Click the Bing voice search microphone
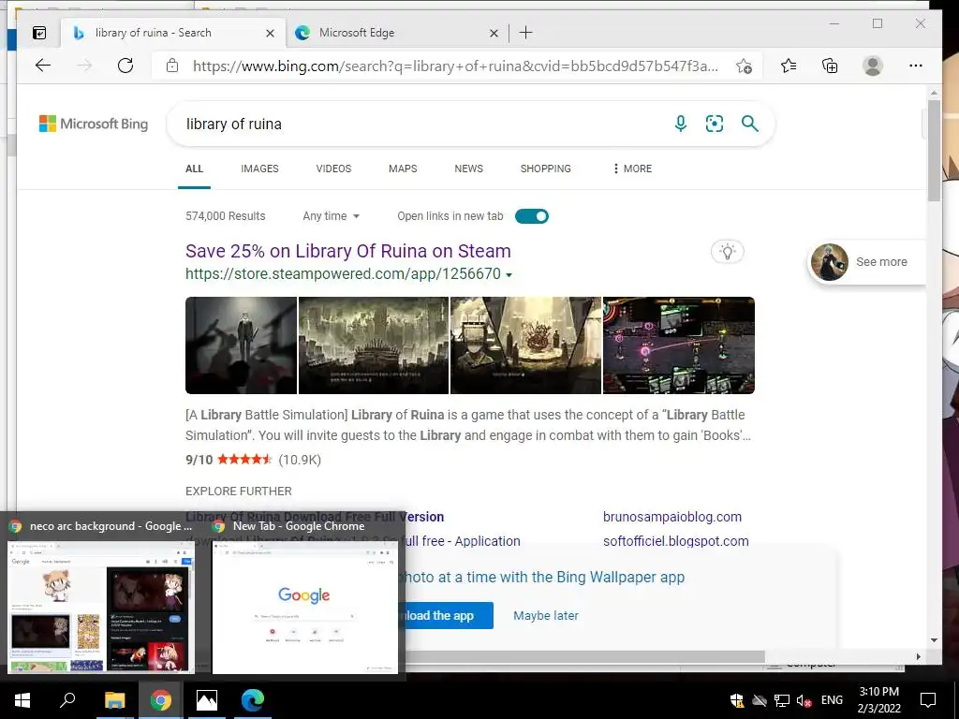This screenshot has width=959, height=719. 680,124
